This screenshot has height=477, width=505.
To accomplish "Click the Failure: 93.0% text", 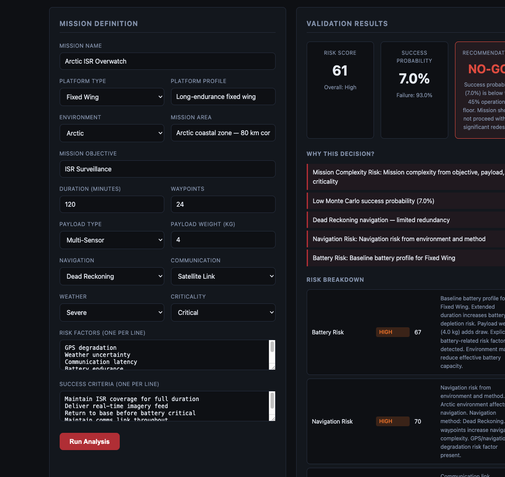I will pos(414,95).
